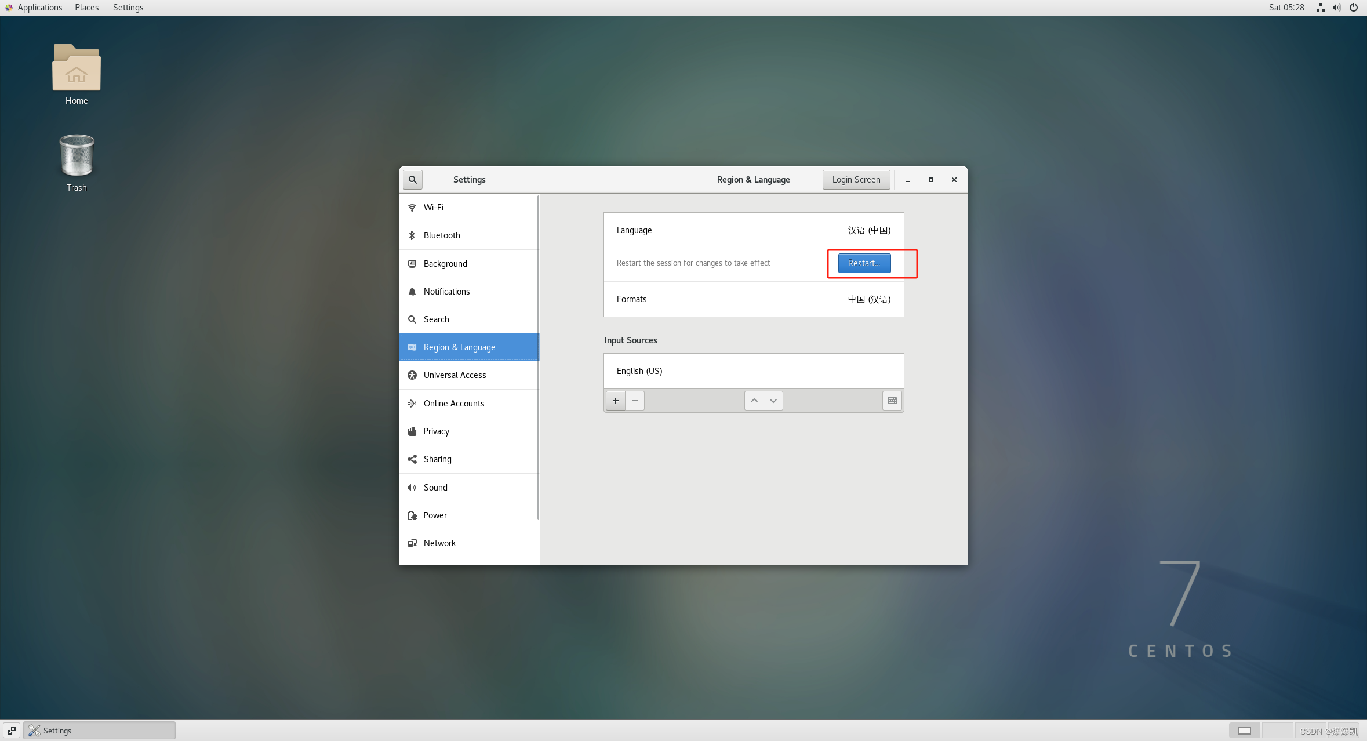Screen dimensions: 1367x741
Task: Move input source up with arrow
Action: pyautogui.click(x=754, y=401)
